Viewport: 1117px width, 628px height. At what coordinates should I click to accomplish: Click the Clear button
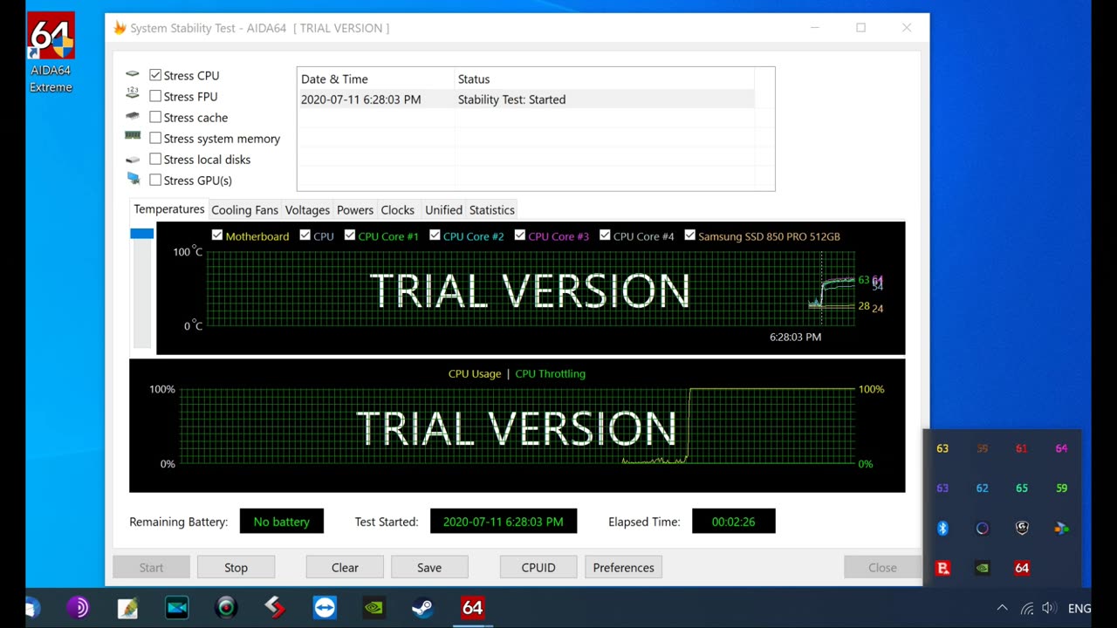coord(345,567)
